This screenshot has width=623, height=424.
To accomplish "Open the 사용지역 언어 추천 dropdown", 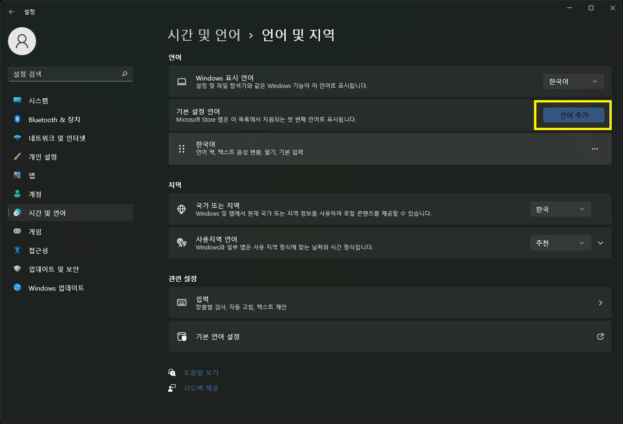I will click(x=560, y=242).
